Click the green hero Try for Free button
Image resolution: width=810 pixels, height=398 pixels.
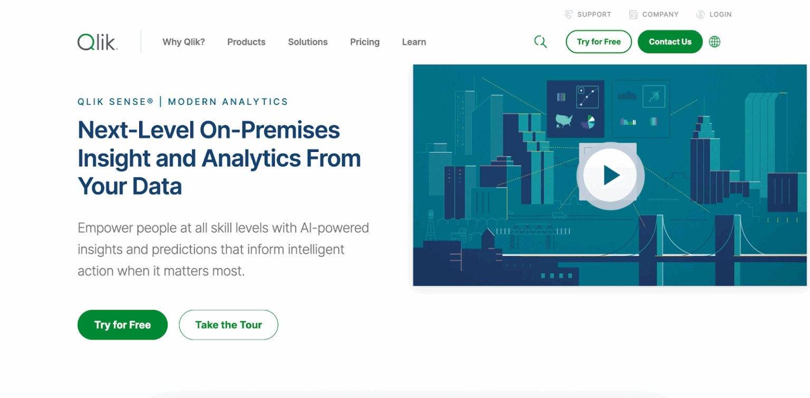122,325
